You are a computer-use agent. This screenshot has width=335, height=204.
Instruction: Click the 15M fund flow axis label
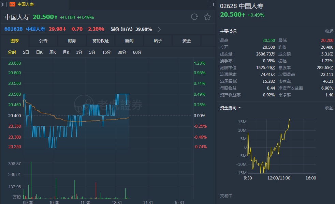tap(242, 122)
